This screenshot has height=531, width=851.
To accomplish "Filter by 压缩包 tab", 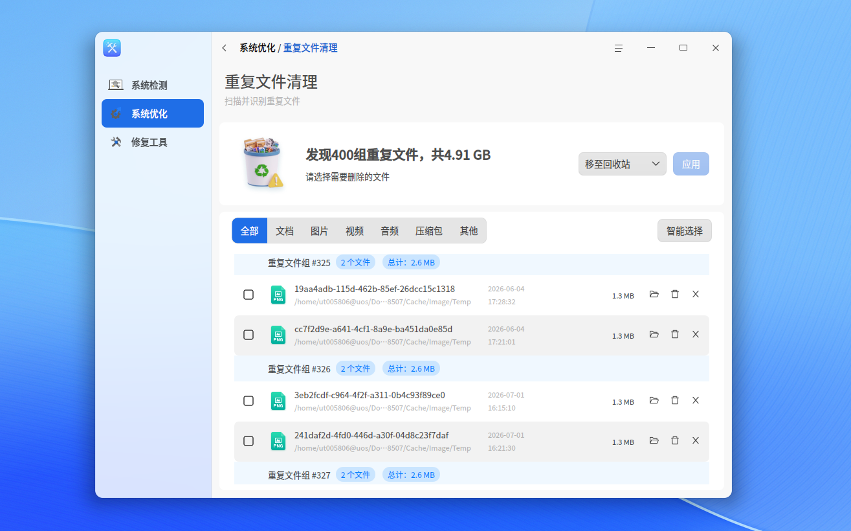I will click(429, 231).
